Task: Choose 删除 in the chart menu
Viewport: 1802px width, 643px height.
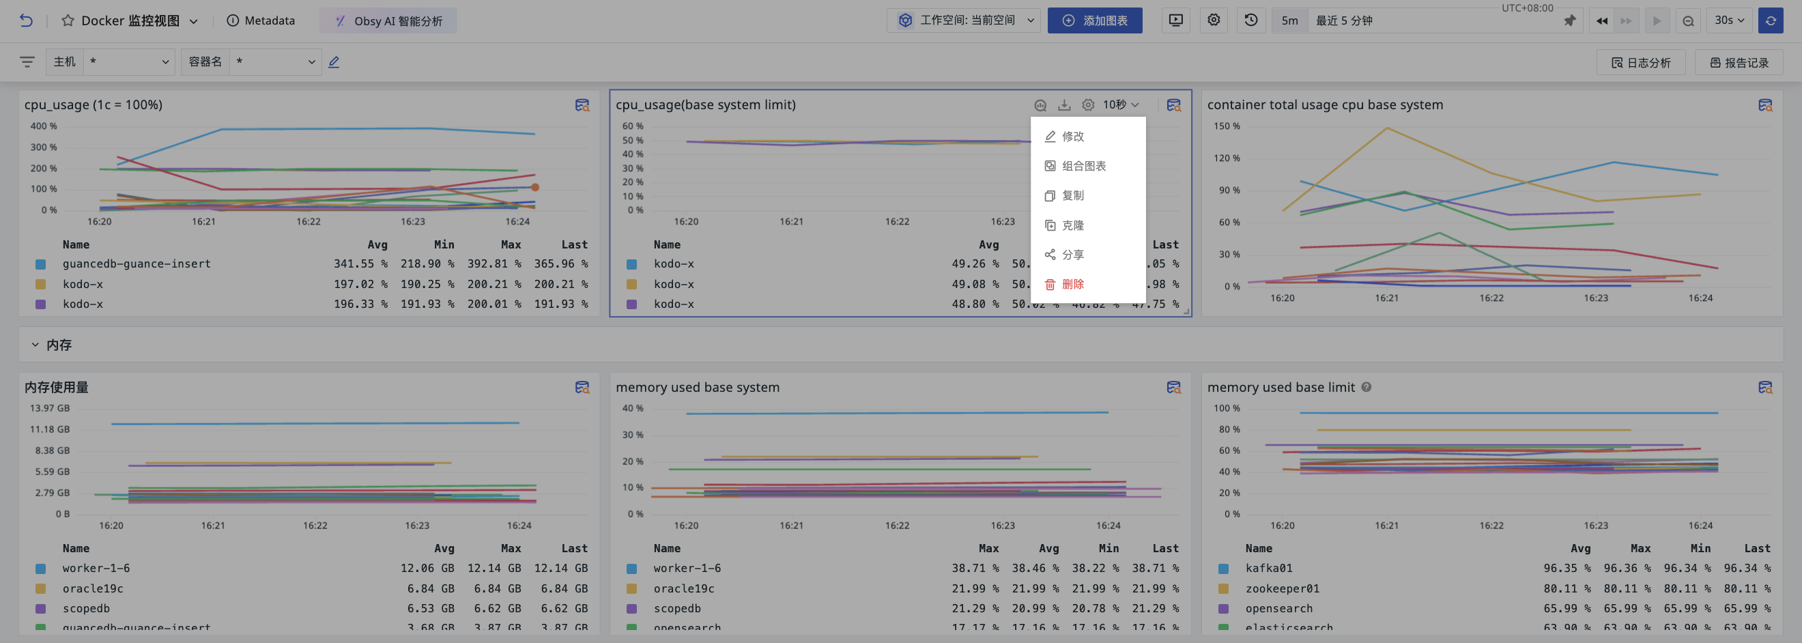Action: pyautogui.click(x=1072, y=284)
